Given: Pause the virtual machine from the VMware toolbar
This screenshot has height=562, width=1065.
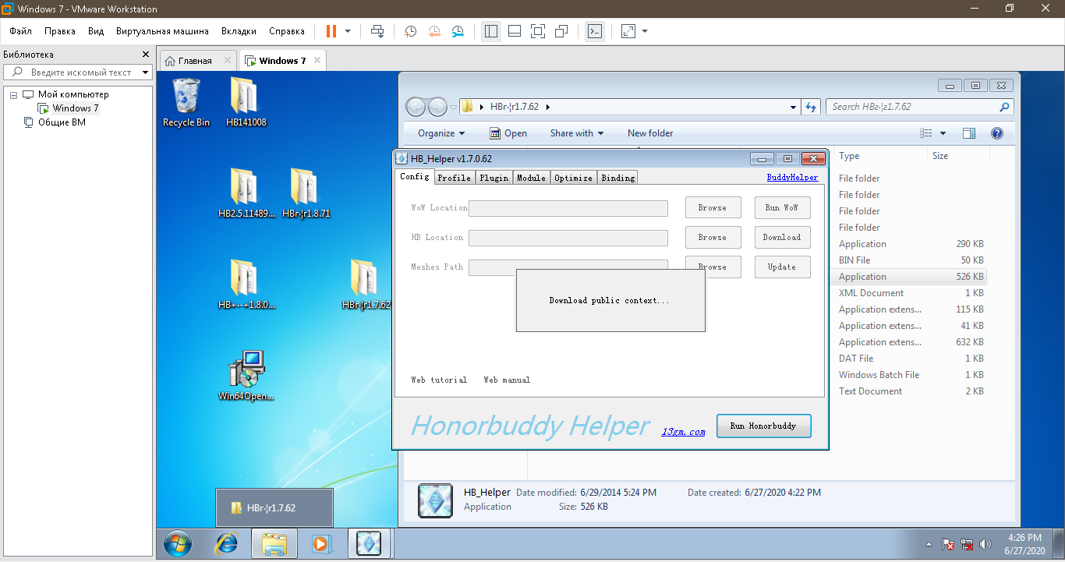Looking at the screenshot, I should [331, 31].
